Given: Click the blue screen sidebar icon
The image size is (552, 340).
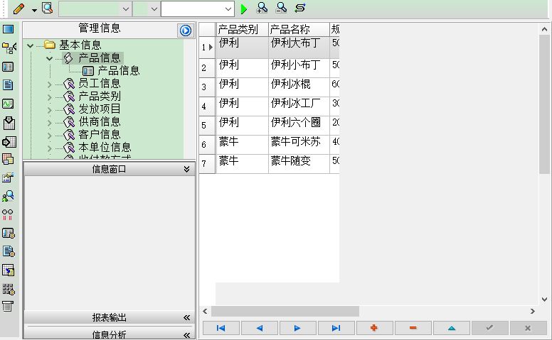Looking at the screenshot, I should pyautogui.click(x=8, y=29).
